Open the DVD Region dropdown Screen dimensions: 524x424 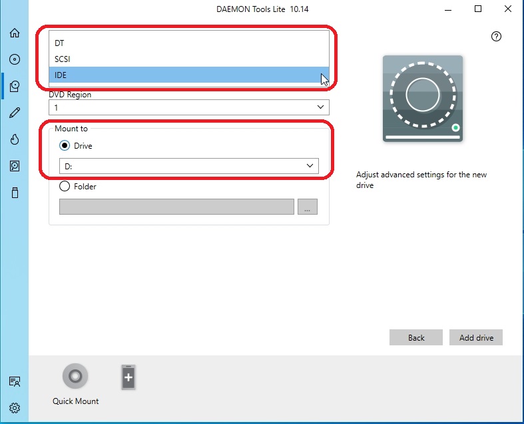click(x=189, y=107)
